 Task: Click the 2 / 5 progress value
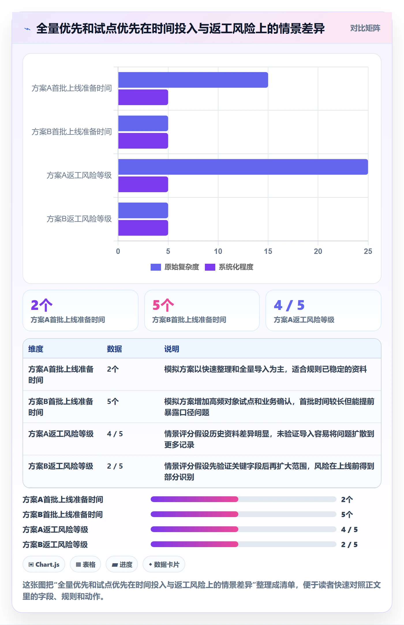[x=349, y=544]
